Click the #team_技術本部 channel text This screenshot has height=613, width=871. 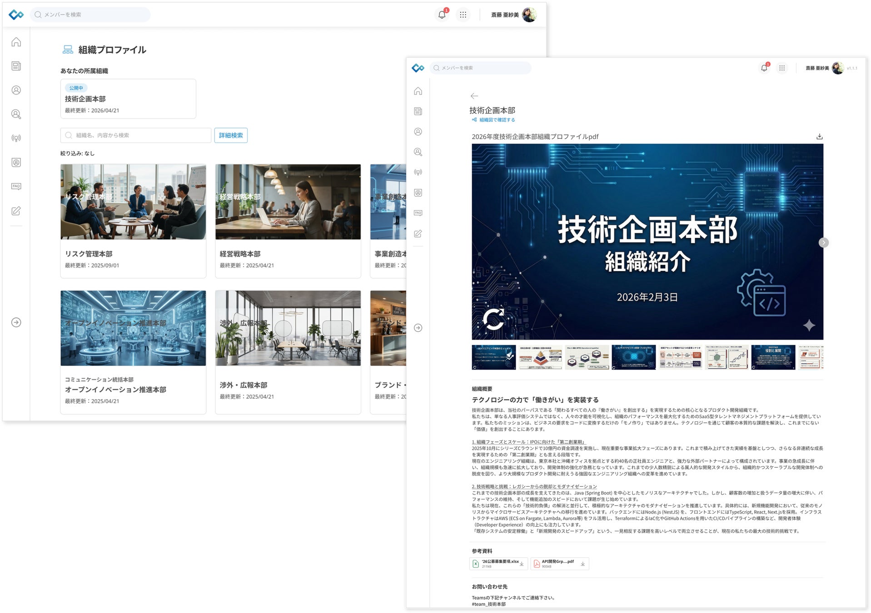click(x=489, y=604)
